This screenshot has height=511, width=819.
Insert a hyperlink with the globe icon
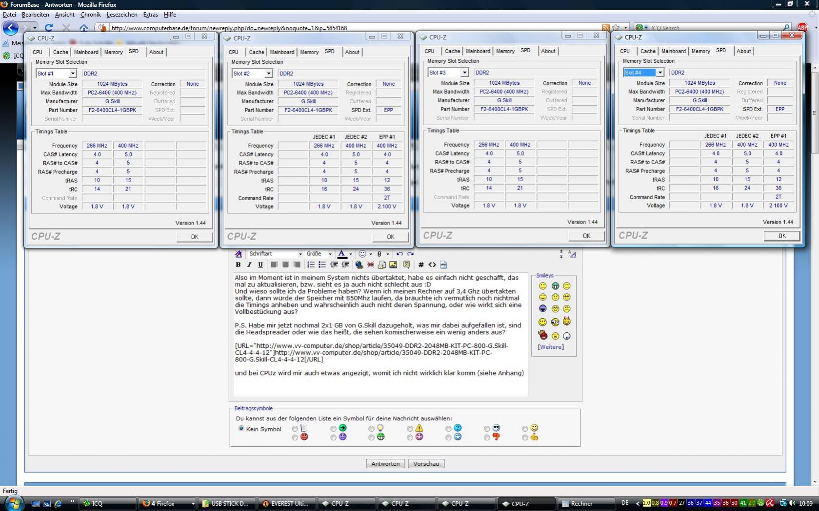pyautogui.click(x=359, y=265)
